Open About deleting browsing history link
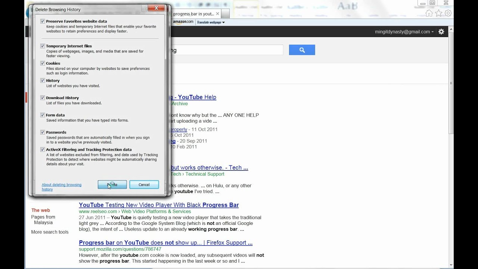Image resolution: width=478 pixels, height=269 pixels. point(62,187)
